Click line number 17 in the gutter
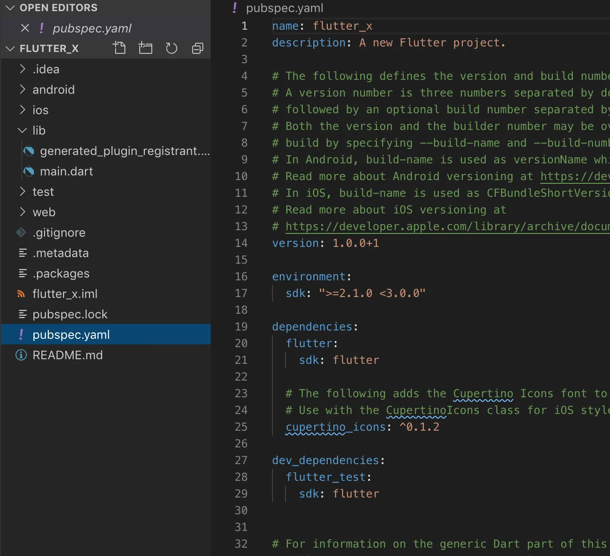This screenshot has height=556, width=610. coord(241,293)
